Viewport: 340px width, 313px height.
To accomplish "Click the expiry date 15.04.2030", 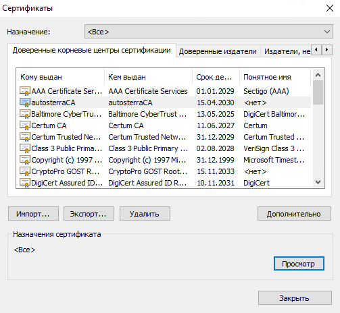I will pos(216,103).
